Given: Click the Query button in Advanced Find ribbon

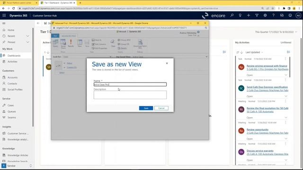Looking at the screenshot, I should click(x=55, y=43).
